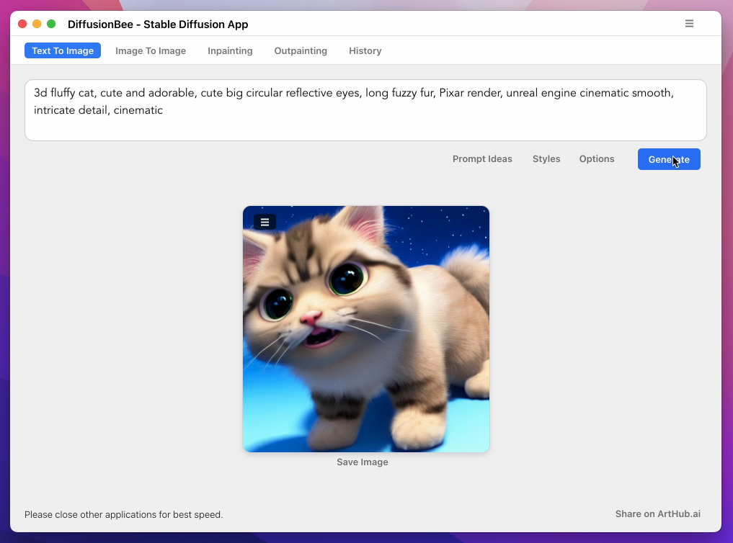Click the green zoom traffic light
The image size is (733, 543).
(50, 23)
